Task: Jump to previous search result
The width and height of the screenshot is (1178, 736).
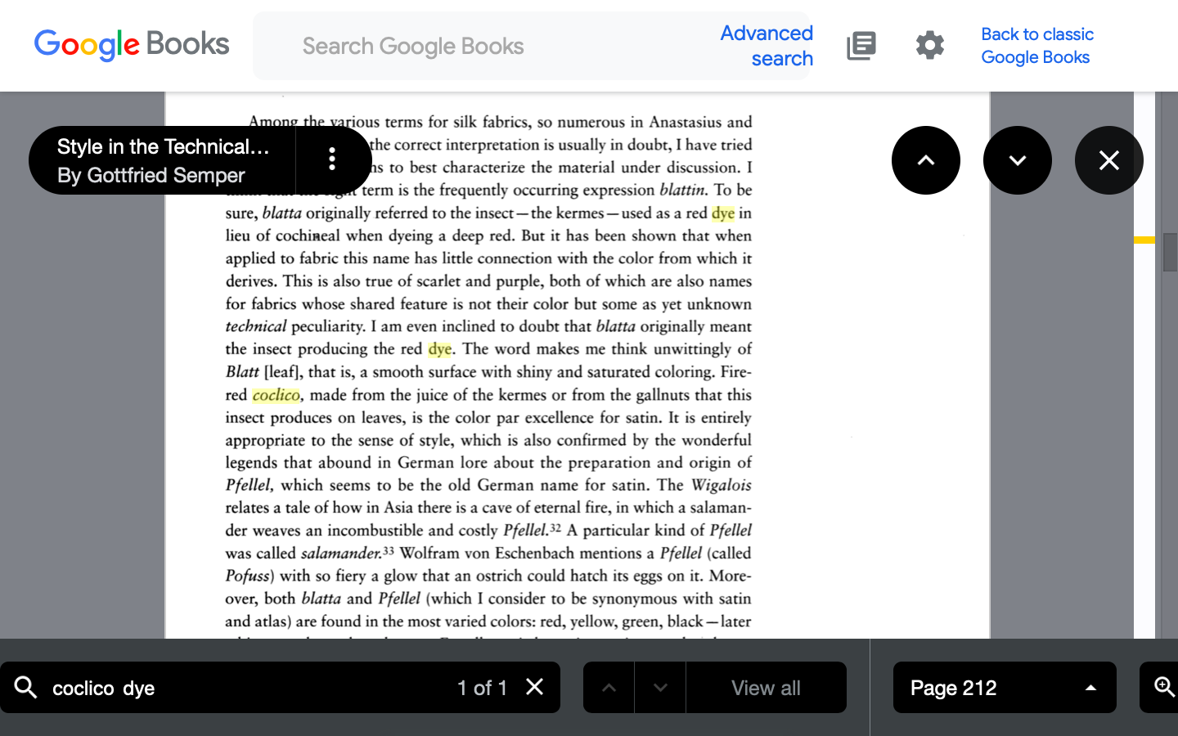Action: click(x=609, y=688)
